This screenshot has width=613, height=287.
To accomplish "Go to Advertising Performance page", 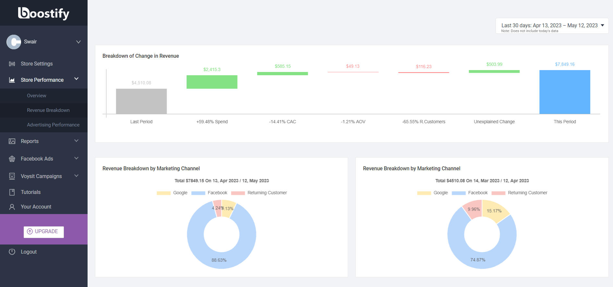I will tap(53, 125).
